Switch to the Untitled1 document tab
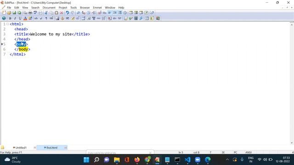This screenshot has height=165, width=294. 21,148
